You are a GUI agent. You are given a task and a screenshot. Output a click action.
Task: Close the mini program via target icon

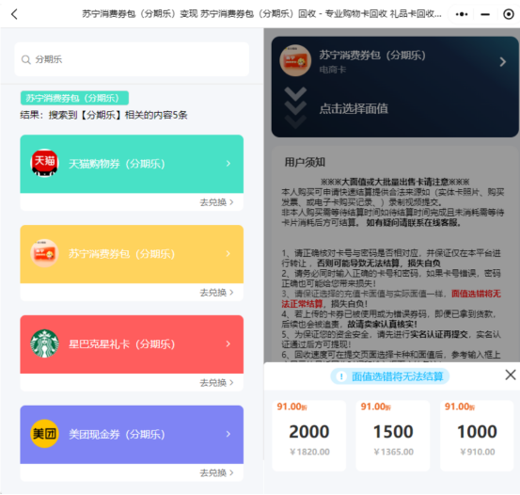[x=509, y=14]
